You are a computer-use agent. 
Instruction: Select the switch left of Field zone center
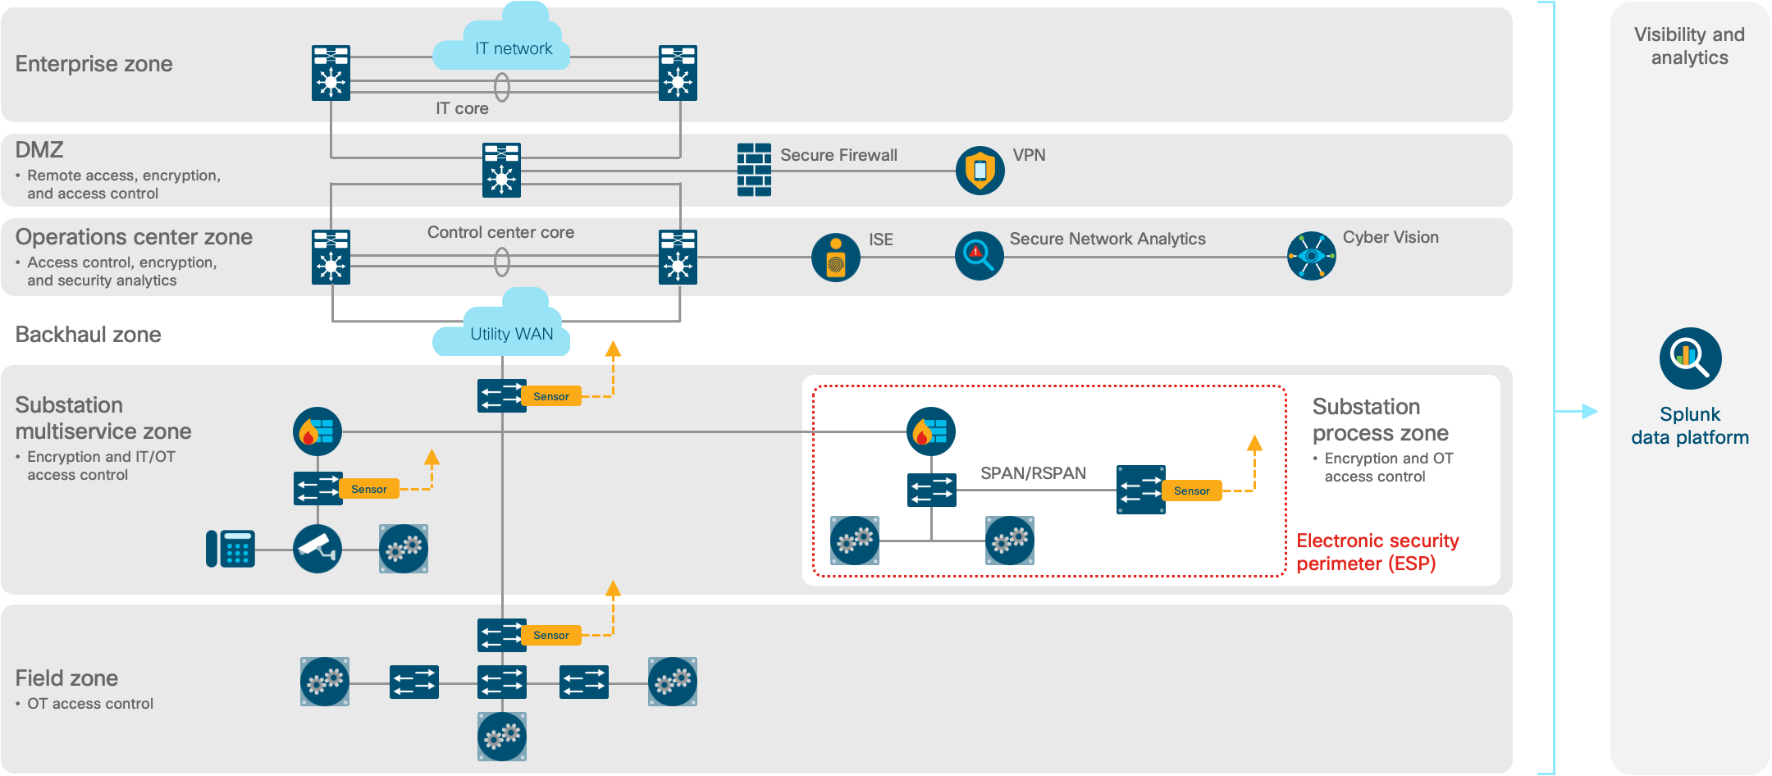coord(413,682)
